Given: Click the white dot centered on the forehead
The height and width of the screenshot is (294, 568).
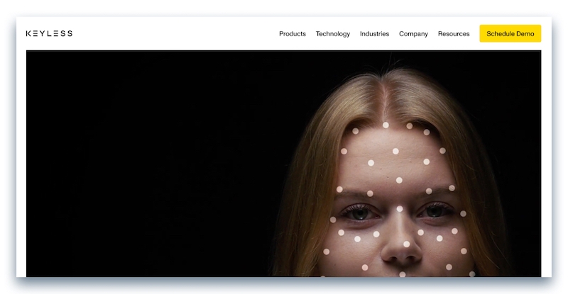Looking at the screenshot, I should pyautogui.click(x=395, y=151).
